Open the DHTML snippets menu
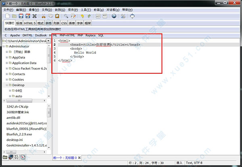The height and width of the screenshot is (167, 242). click(x=27, y=35)
